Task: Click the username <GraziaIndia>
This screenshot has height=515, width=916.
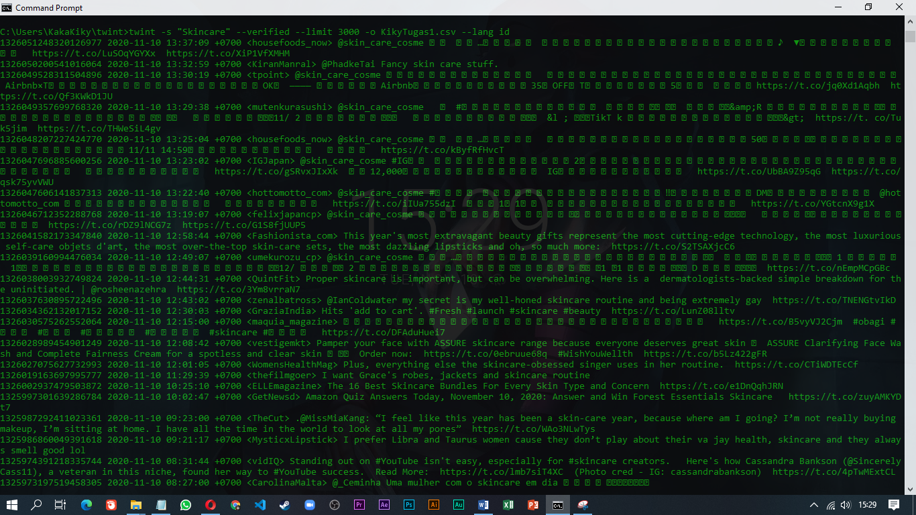Action: pos(282,311)
